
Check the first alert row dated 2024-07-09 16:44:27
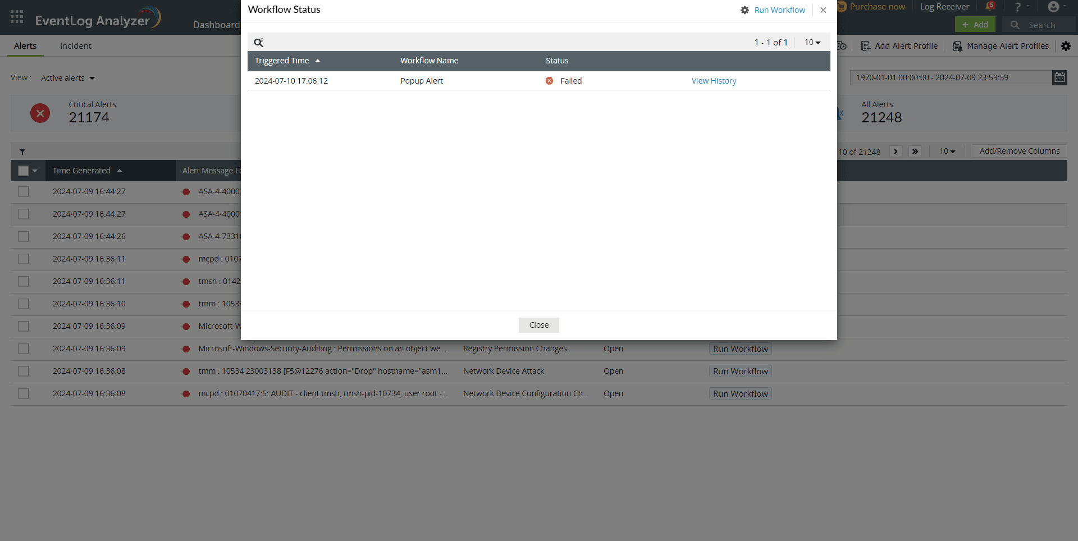23,191
